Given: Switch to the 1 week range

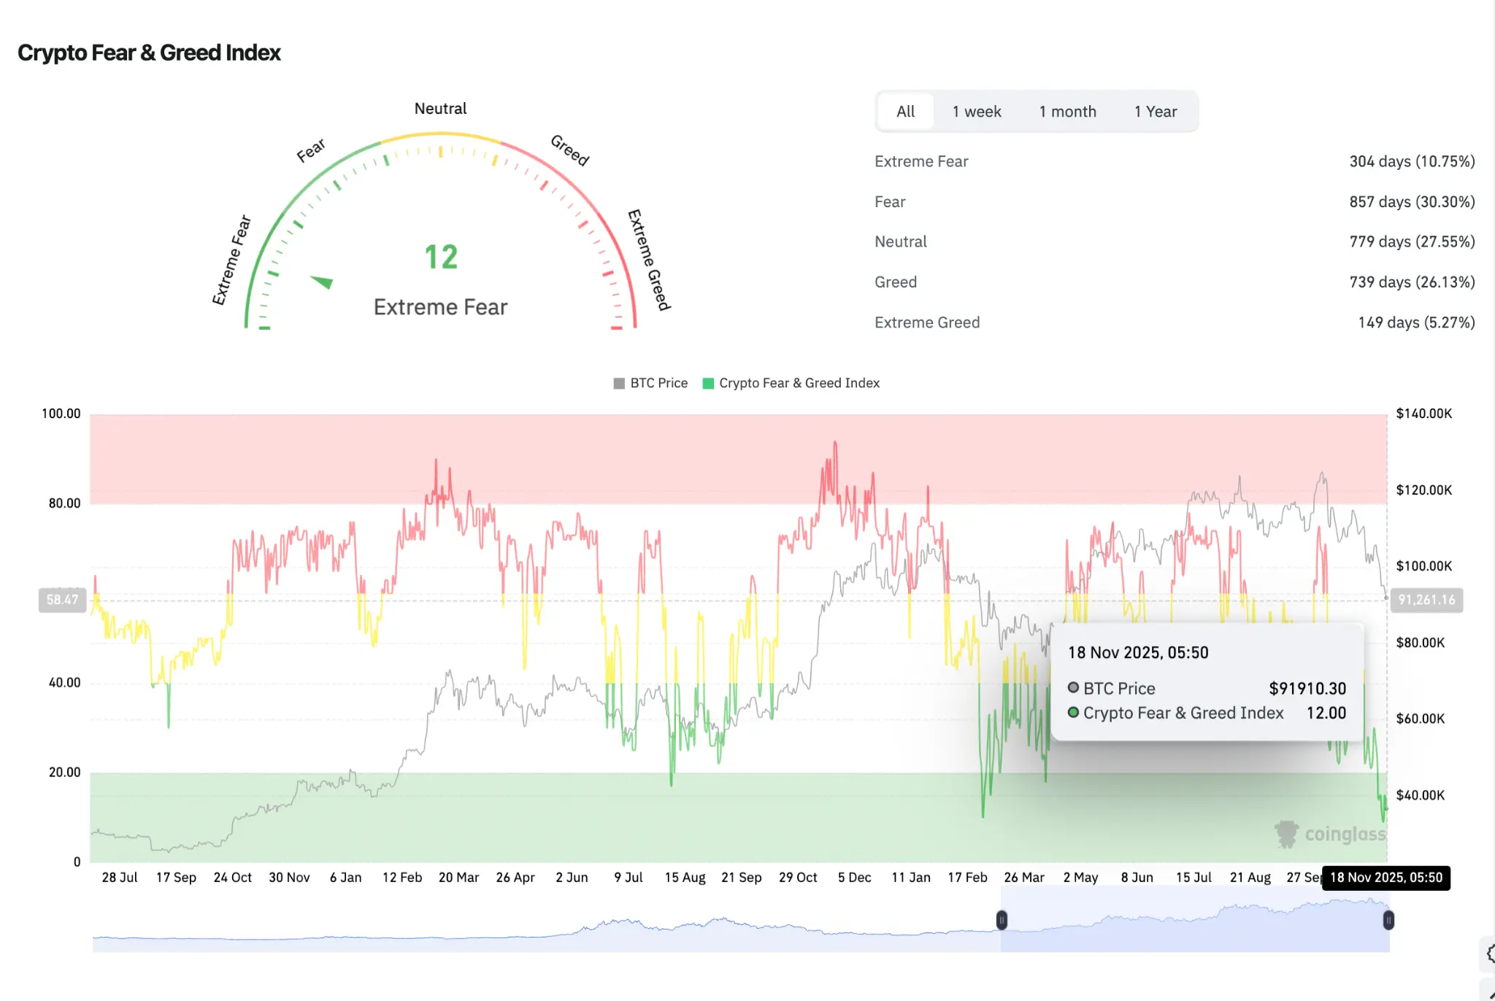Looking at the screenshot, I should 976,112.
